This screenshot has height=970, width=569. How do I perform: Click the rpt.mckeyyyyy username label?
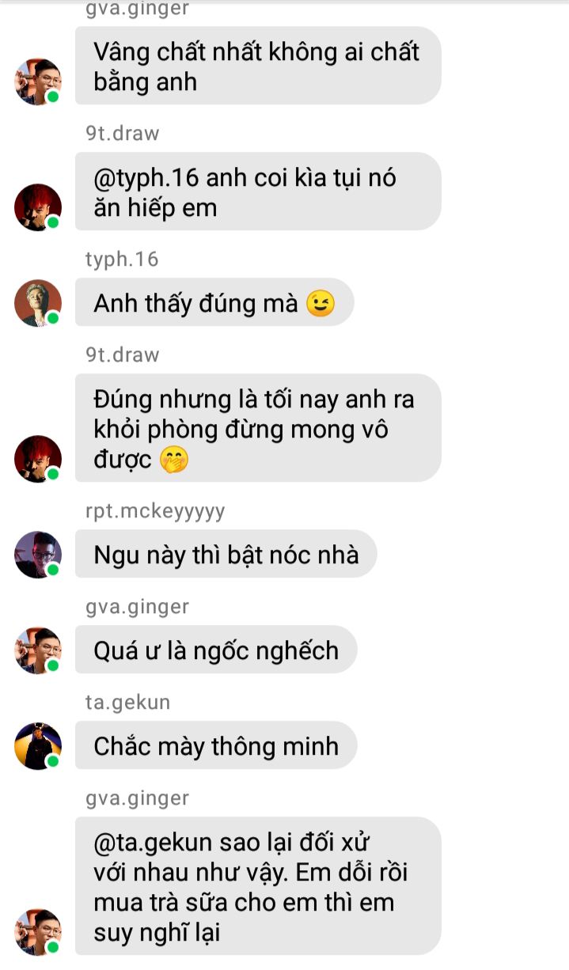[x=155, y=511]
